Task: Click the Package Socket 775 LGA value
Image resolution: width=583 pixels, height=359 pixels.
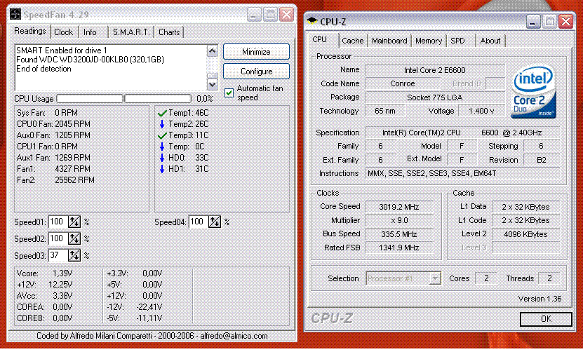Action: (435, 97)
